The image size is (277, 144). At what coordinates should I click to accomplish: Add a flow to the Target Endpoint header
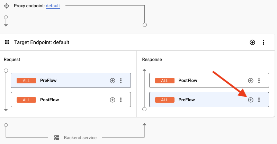click(x=252, y=42)
